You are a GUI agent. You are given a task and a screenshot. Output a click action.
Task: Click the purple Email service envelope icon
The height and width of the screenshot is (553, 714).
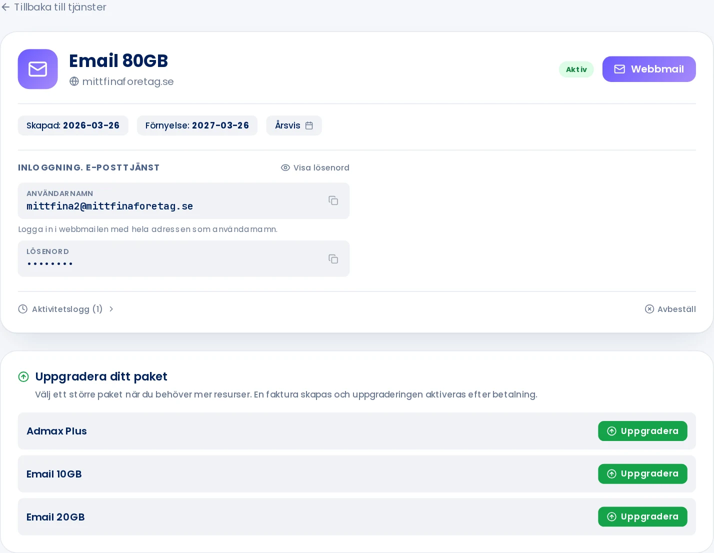coord(38,69)
